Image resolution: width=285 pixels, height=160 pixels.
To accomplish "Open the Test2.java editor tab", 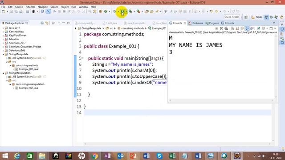I will coord(110,23).
